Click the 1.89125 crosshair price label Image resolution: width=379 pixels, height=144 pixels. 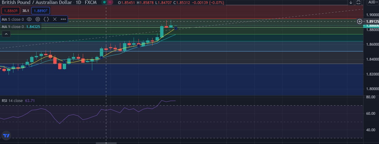pos(371,22)
